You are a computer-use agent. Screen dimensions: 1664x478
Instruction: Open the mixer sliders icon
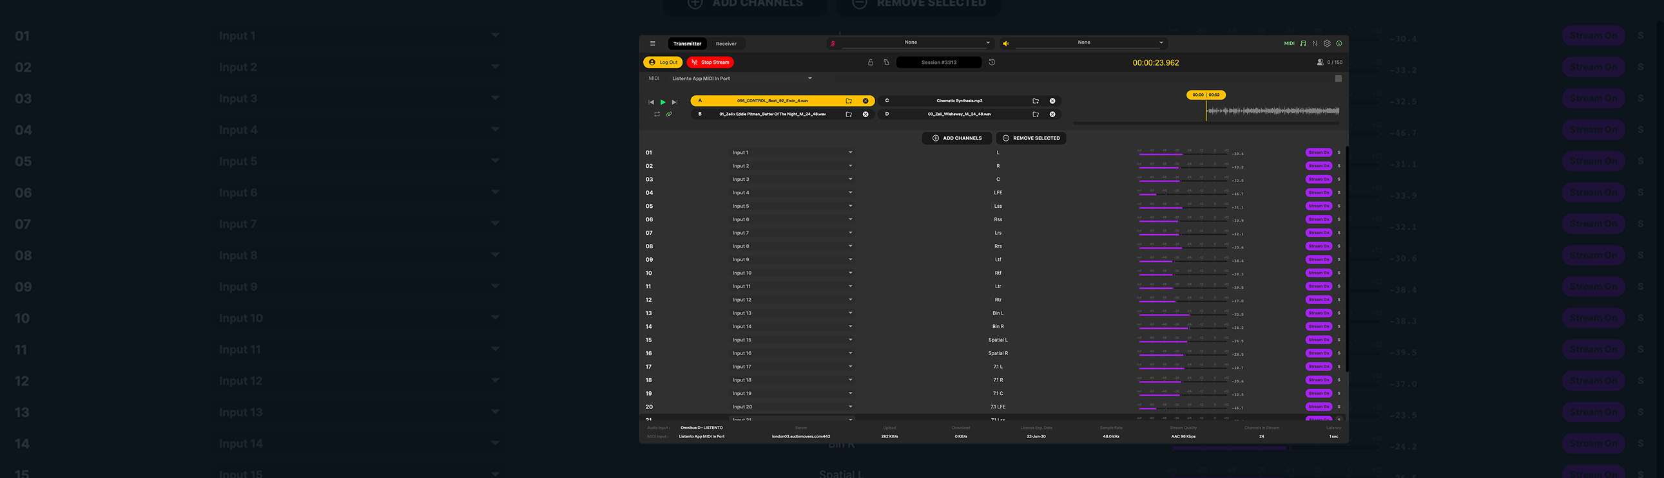pyautogui.click(x=1315, y=44)
